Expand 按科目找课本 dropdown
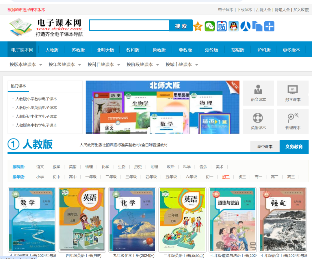Screen dimensions: 312x259 tap(104, 65)
